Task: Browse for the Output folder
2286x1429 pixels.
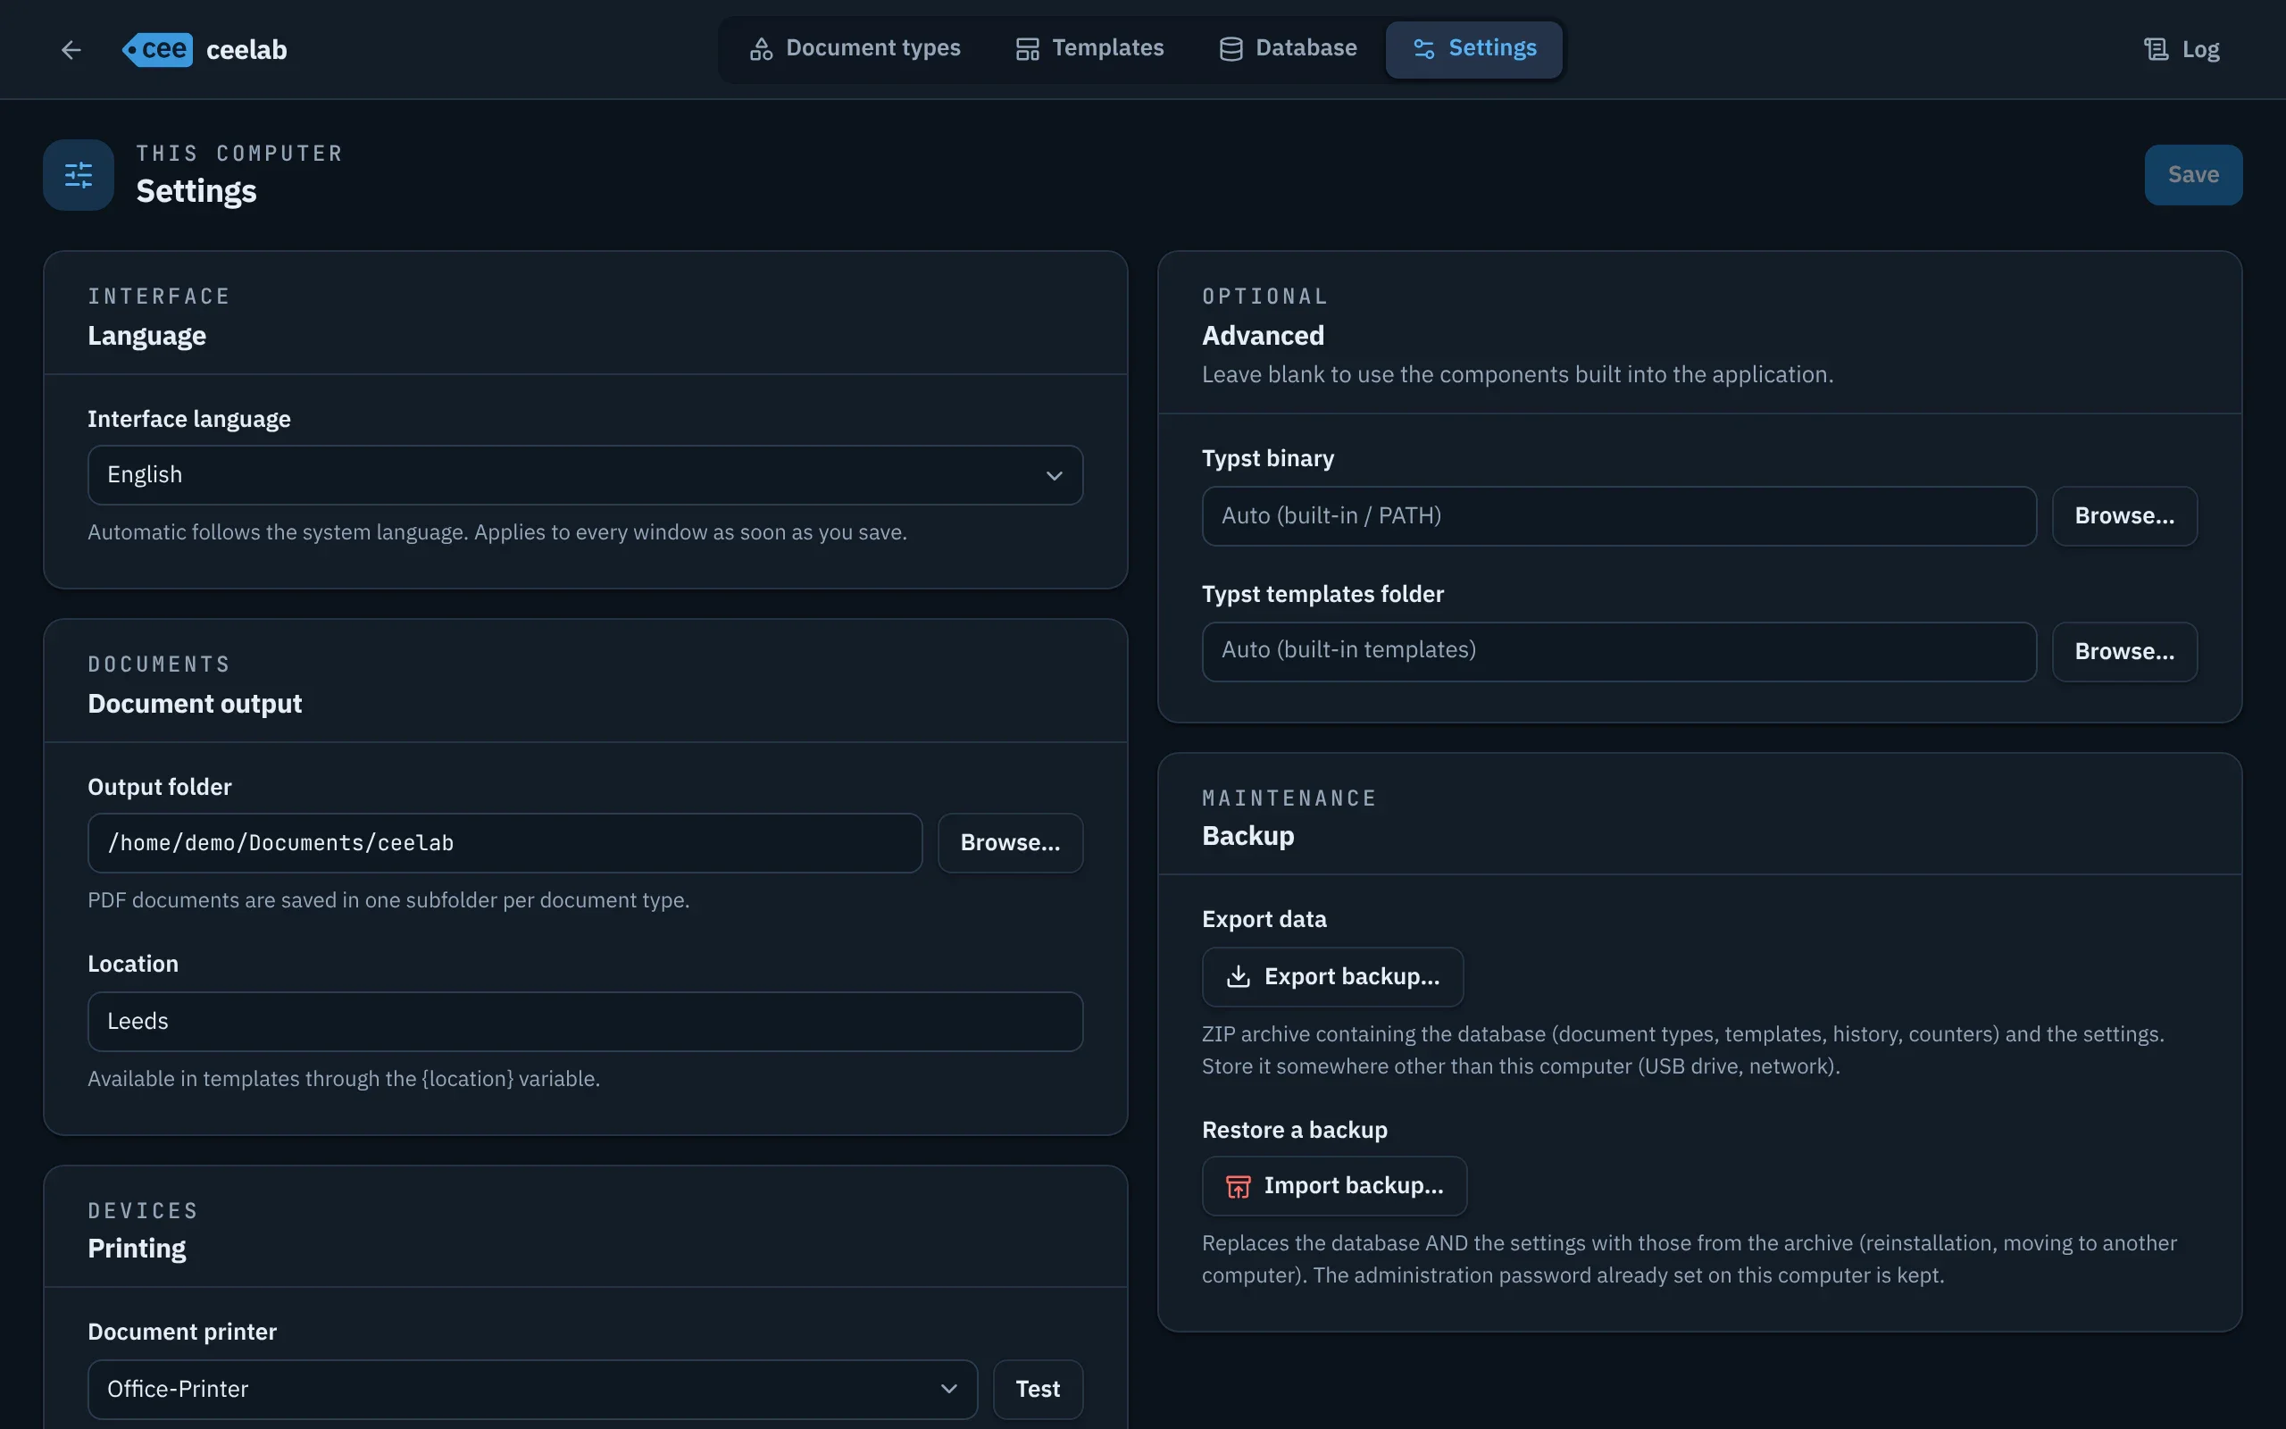Action: pos(1010,843)
